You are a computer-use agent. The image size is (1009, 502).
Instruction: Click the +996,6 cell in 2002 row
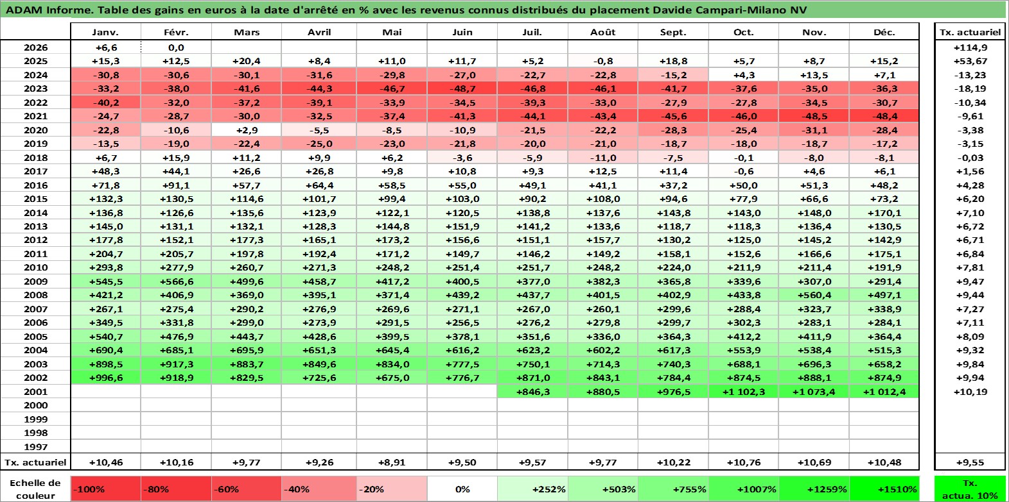[x=105, y=378]
